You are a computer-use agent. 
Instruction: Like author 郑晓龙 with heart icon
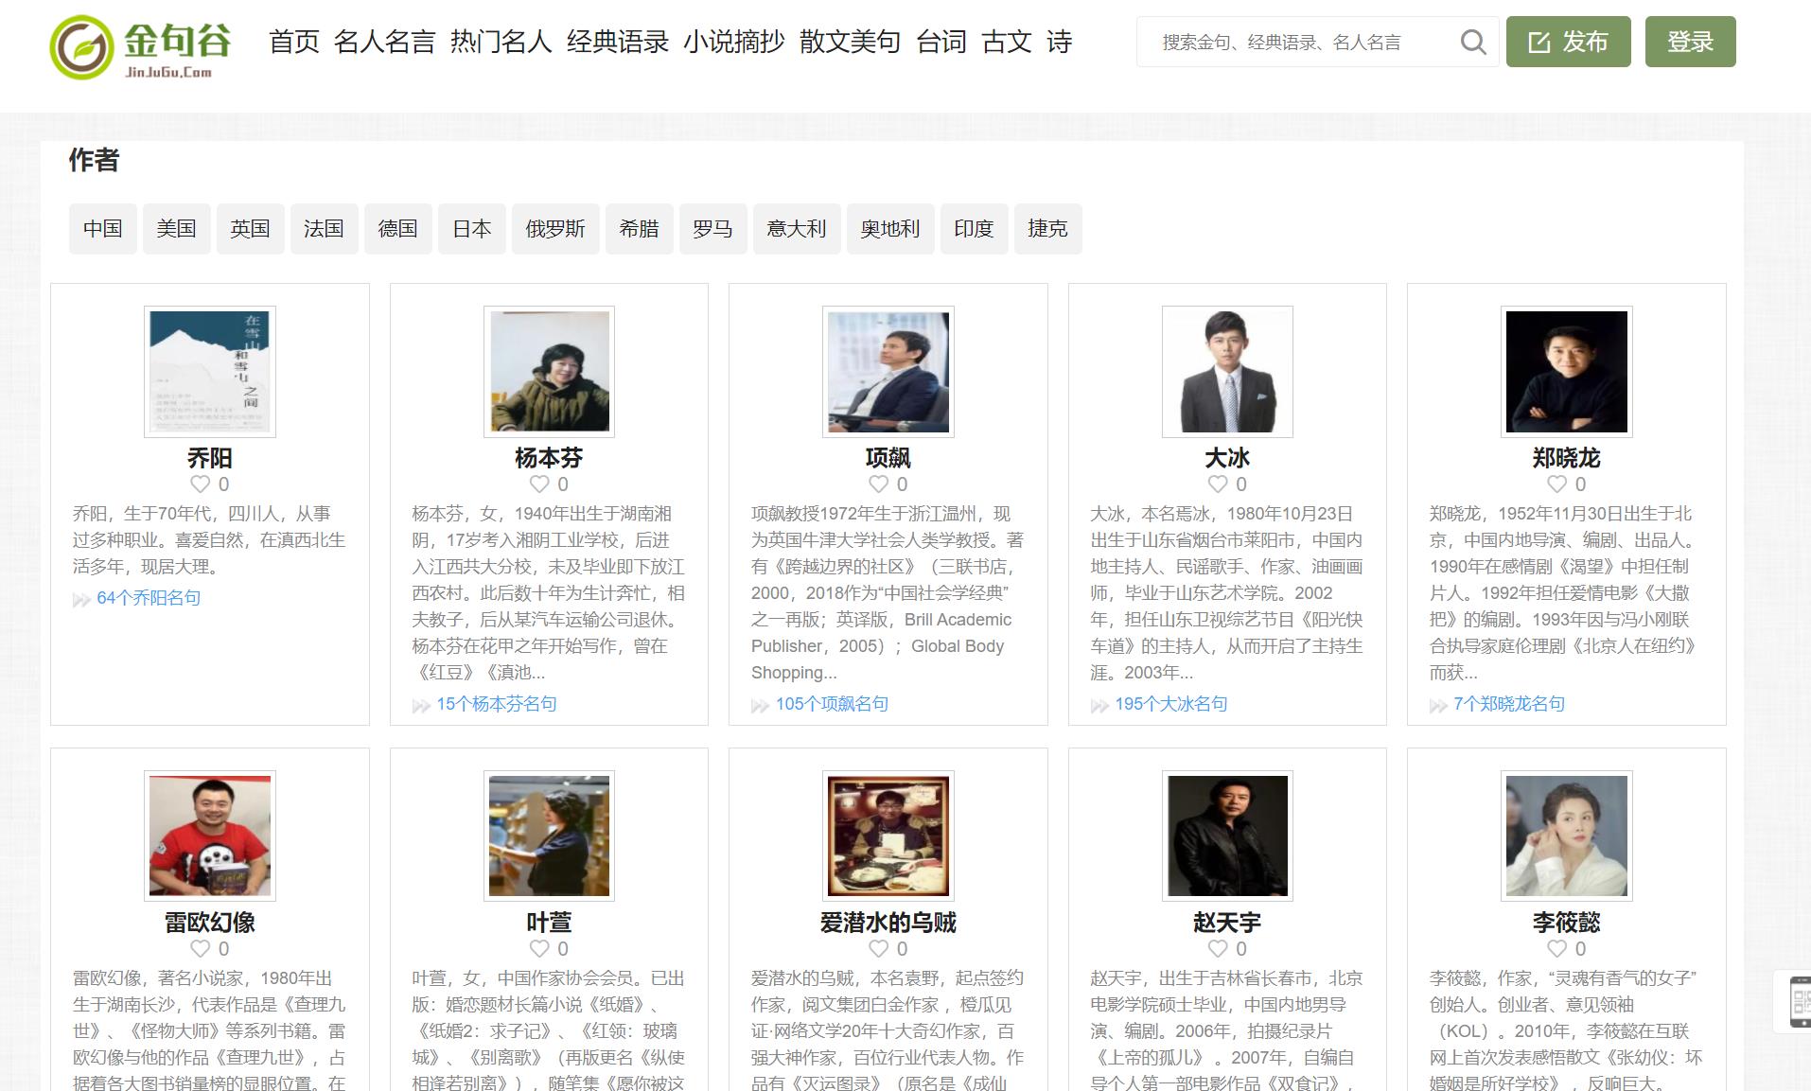pyautogui.click(x=1556, y=484)
